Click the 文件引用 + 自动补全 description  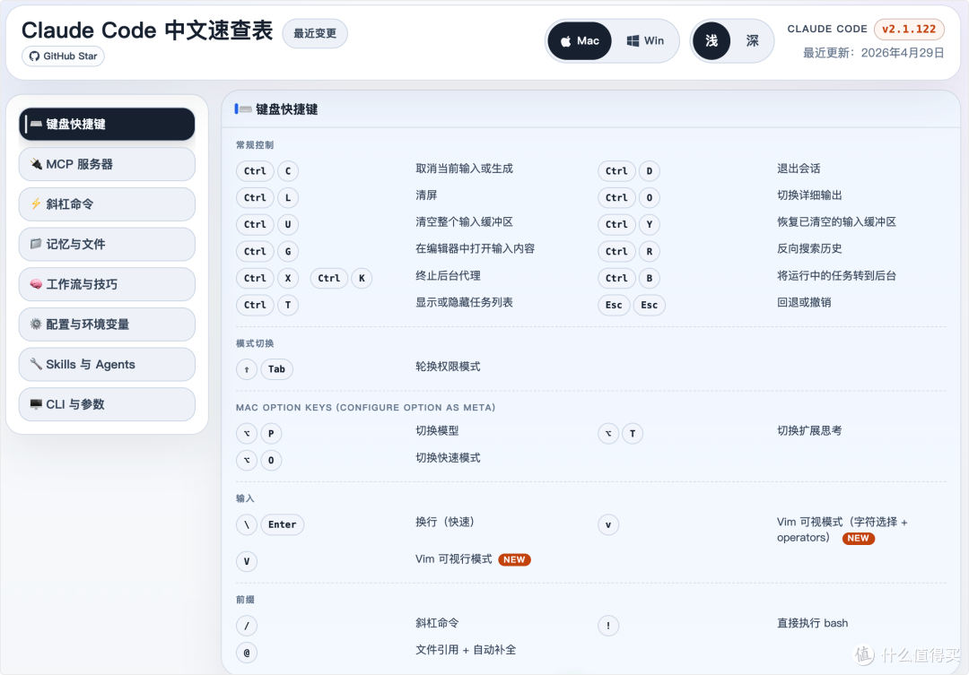point(466,650)
